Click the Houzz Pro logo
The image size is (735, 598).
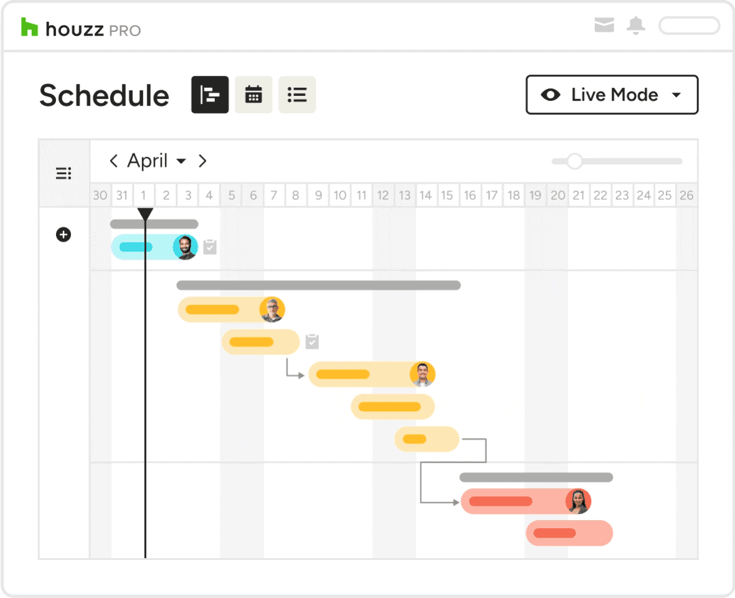coord(80,27)
